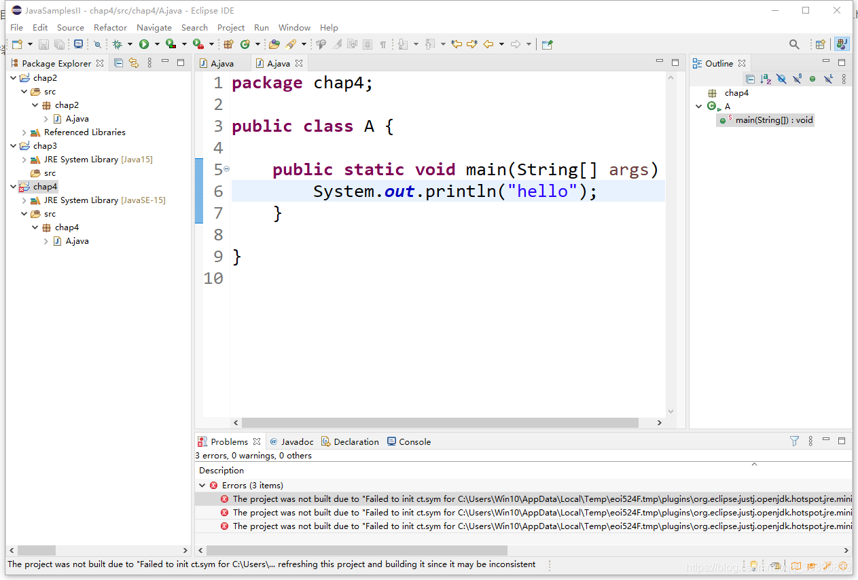Open the Debug configurations dropdown arrow
Image resolution: width=858 pixels, height=580 pixels.
click(130, 44)
